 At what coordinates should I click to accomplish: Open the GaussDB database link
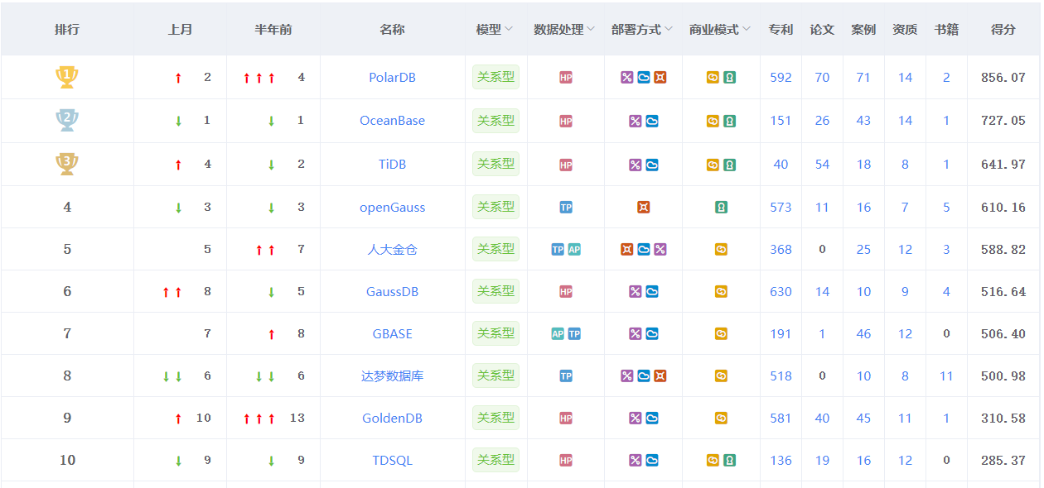point(392,292)
